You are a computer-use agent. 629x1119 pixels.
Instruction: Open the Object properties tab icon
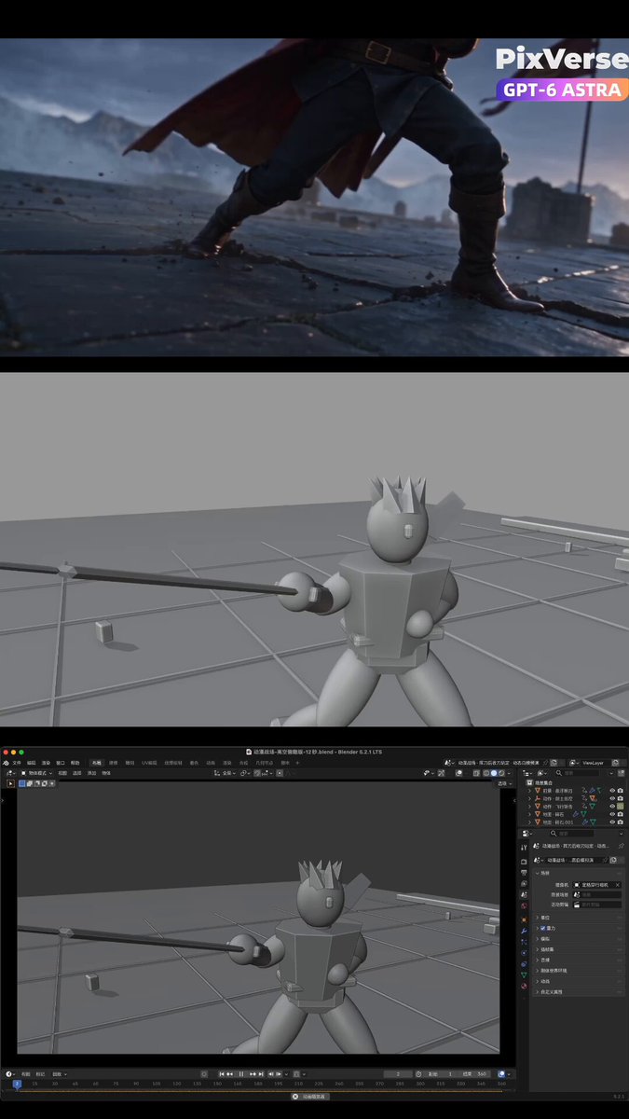pos(524,919)
